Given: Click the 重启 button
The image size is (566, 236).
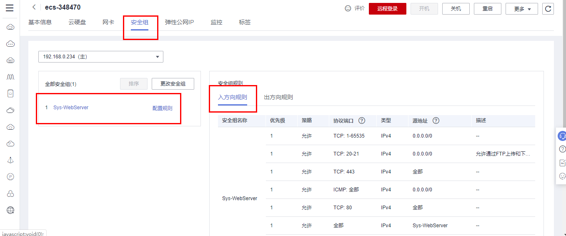Looking at the screenshot, I should (488, 9).
